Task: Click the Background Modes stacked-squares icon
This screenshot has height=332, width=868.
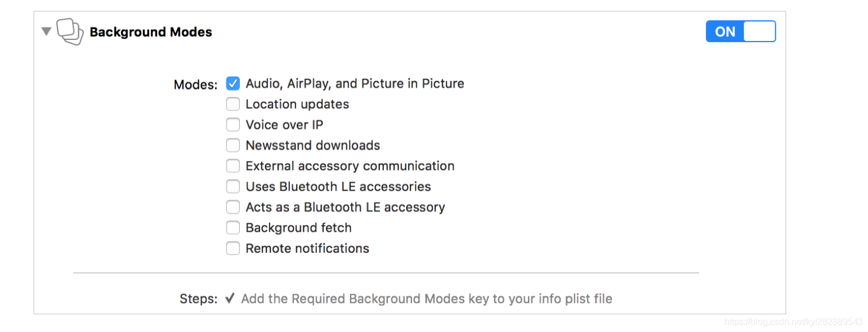Action: [x=70, y=32]
